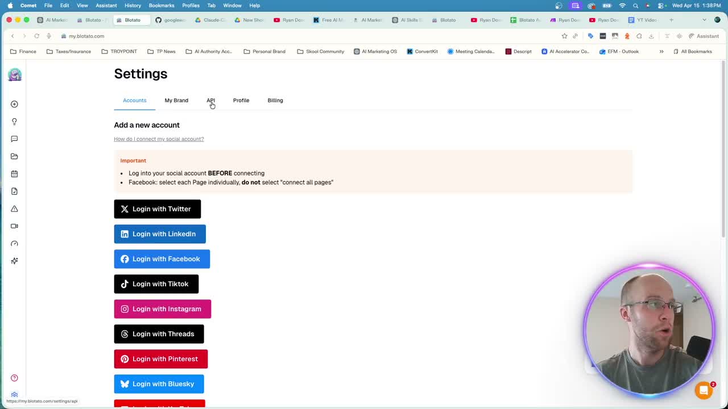This screenshot has height=409, width=728.
Task: Switch to the My Brand tab
Action: click(176, 101)
